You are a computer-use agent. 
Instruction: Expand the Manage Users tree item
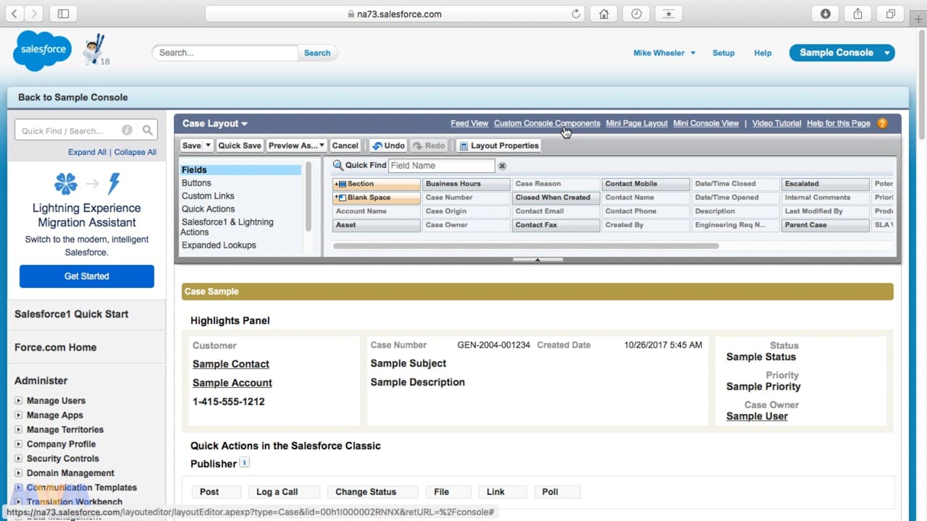[x=19, y=400]
